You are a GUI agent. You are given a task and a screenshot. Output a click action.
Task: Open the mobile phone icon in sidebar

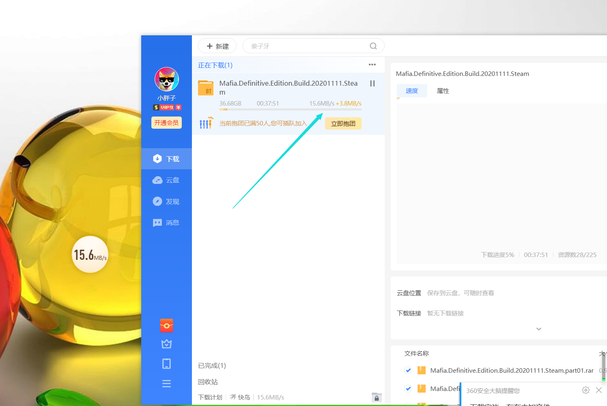pyautogui.click(x=166, y=364)
